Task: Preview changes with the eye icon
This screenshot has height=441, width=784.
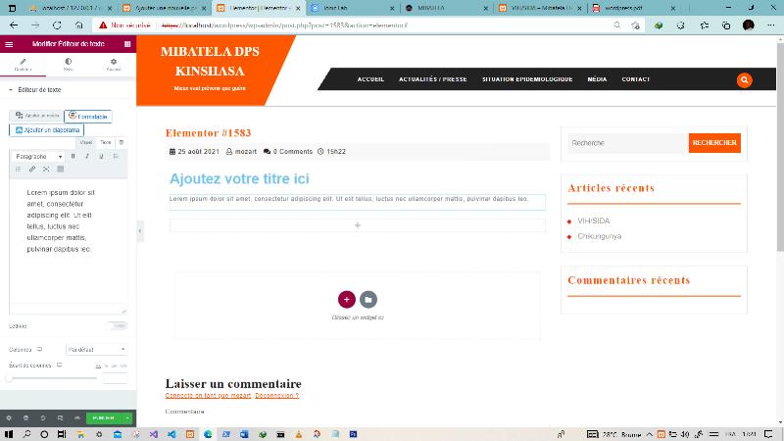Action: pos(77,418)
